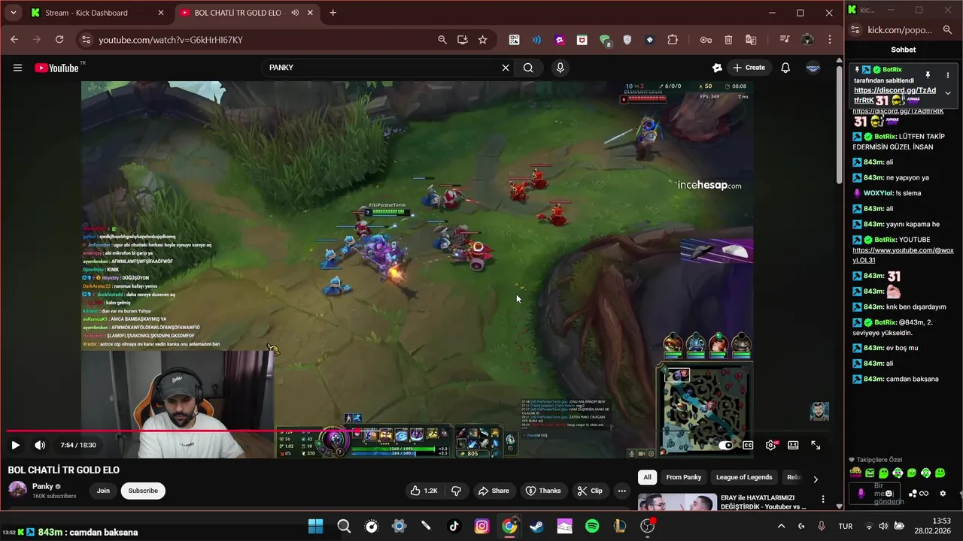
Task: Open YouTube notifications bell
Action: [x=785, y=68]
